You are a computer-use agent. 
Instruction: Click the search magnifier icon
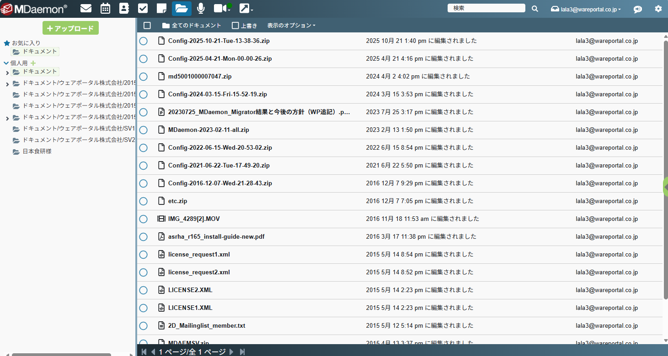[x=535, y=9]
